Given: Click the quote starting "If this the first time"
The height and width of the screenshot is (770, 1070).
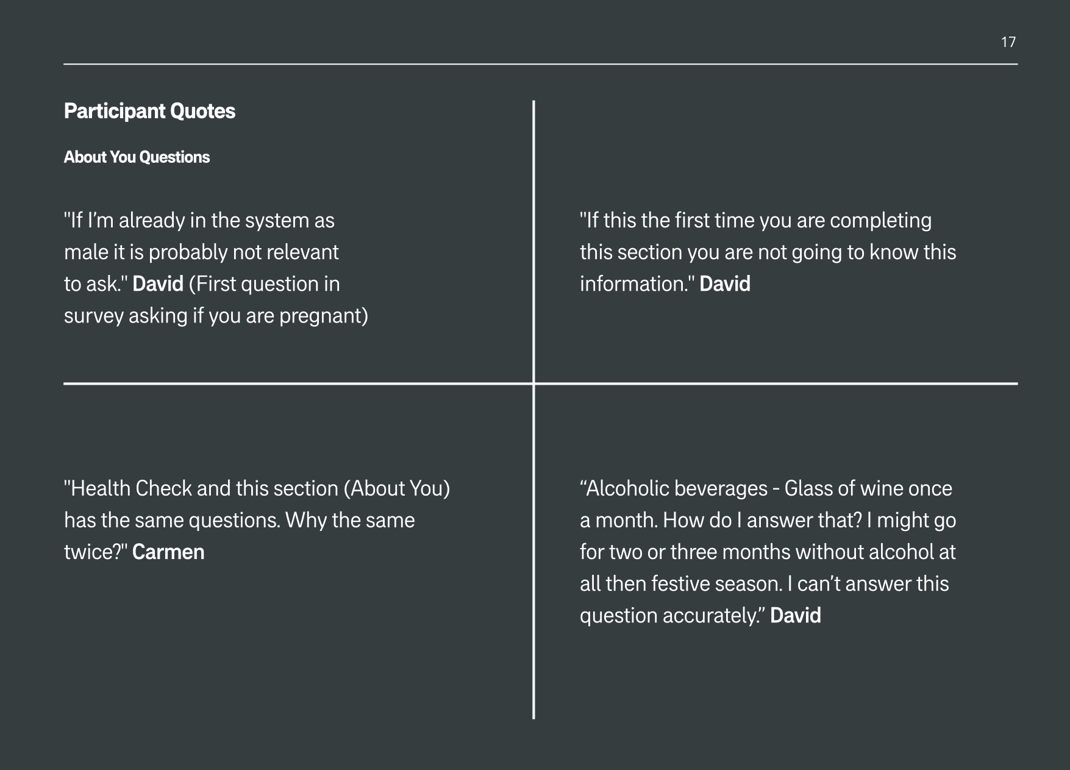Looking at the screenshot, I should pos(755,221).
